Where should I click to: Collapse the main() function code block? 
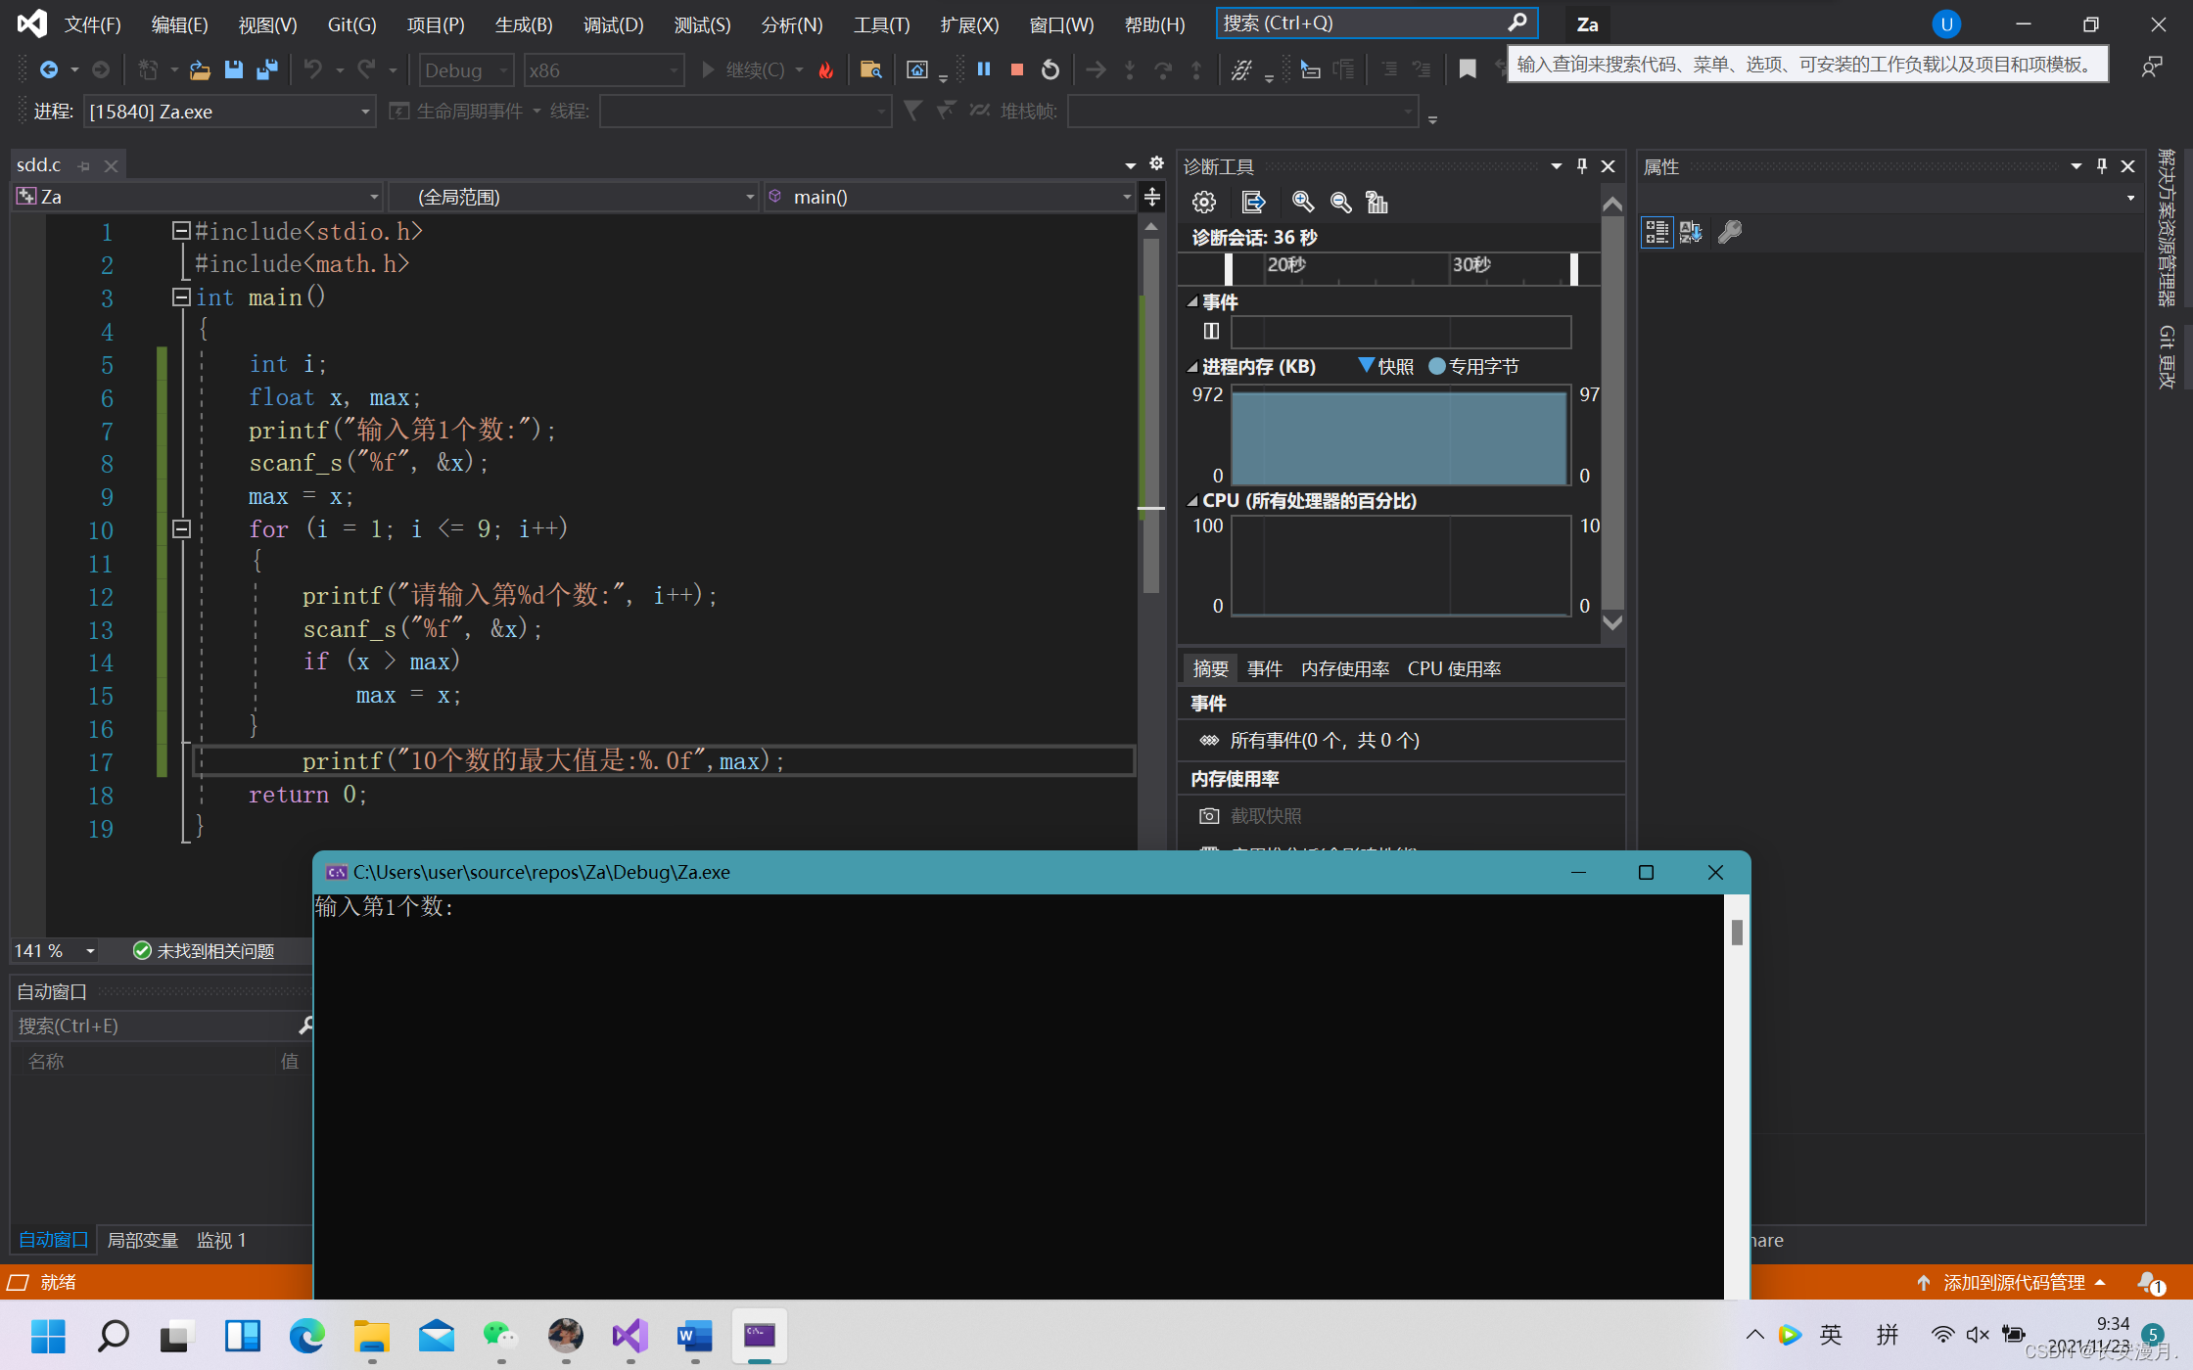click(x=181, y=297)
